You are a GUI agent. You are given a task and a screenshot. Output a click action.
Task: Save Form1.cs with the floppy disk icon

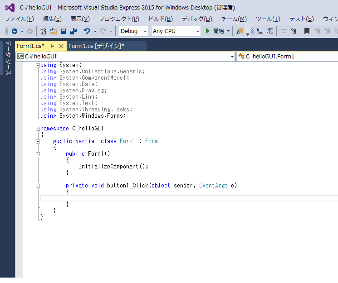tap(64, 31)
